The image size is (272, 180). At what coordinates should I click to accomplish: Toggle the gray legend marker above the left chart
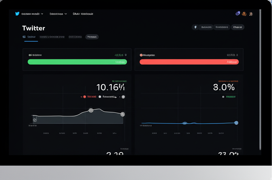pyautogui.click(x=100, y=97)
